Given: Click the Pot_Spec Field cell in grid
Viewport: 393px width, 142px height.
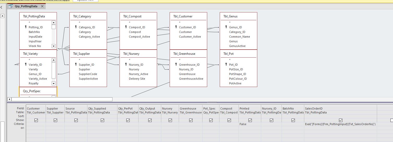Looking at the screenshot, I should pyautogui.click(x=211, y=109).
